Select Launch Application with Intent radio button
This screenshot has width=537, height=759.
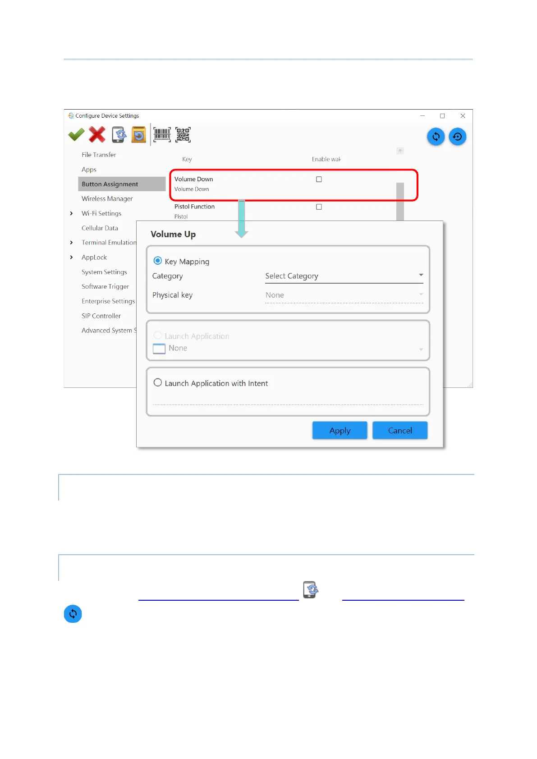[x=158, y=382]
